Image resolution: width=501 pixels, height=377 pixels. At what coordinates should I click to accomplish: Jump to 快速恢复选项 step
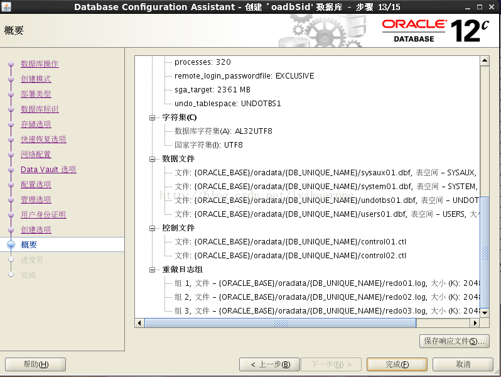coord(43,139)
